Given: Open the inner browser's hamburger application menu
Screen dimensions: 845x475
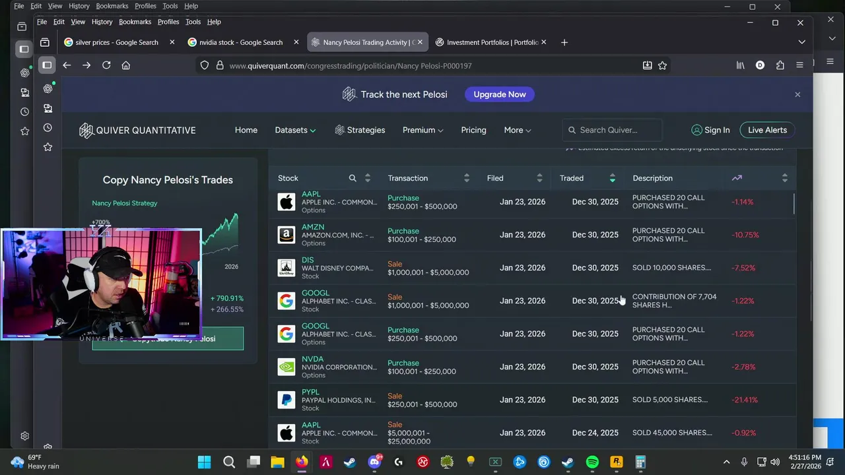Looking at the screenshot, I should (x=799, y=65).
